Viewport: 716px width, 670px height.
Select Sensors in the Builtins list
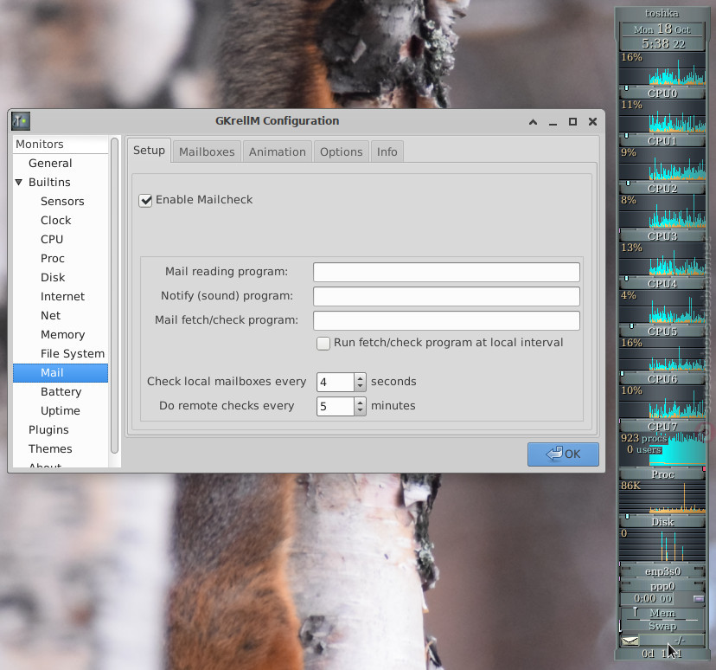click(x=62, y=201)
